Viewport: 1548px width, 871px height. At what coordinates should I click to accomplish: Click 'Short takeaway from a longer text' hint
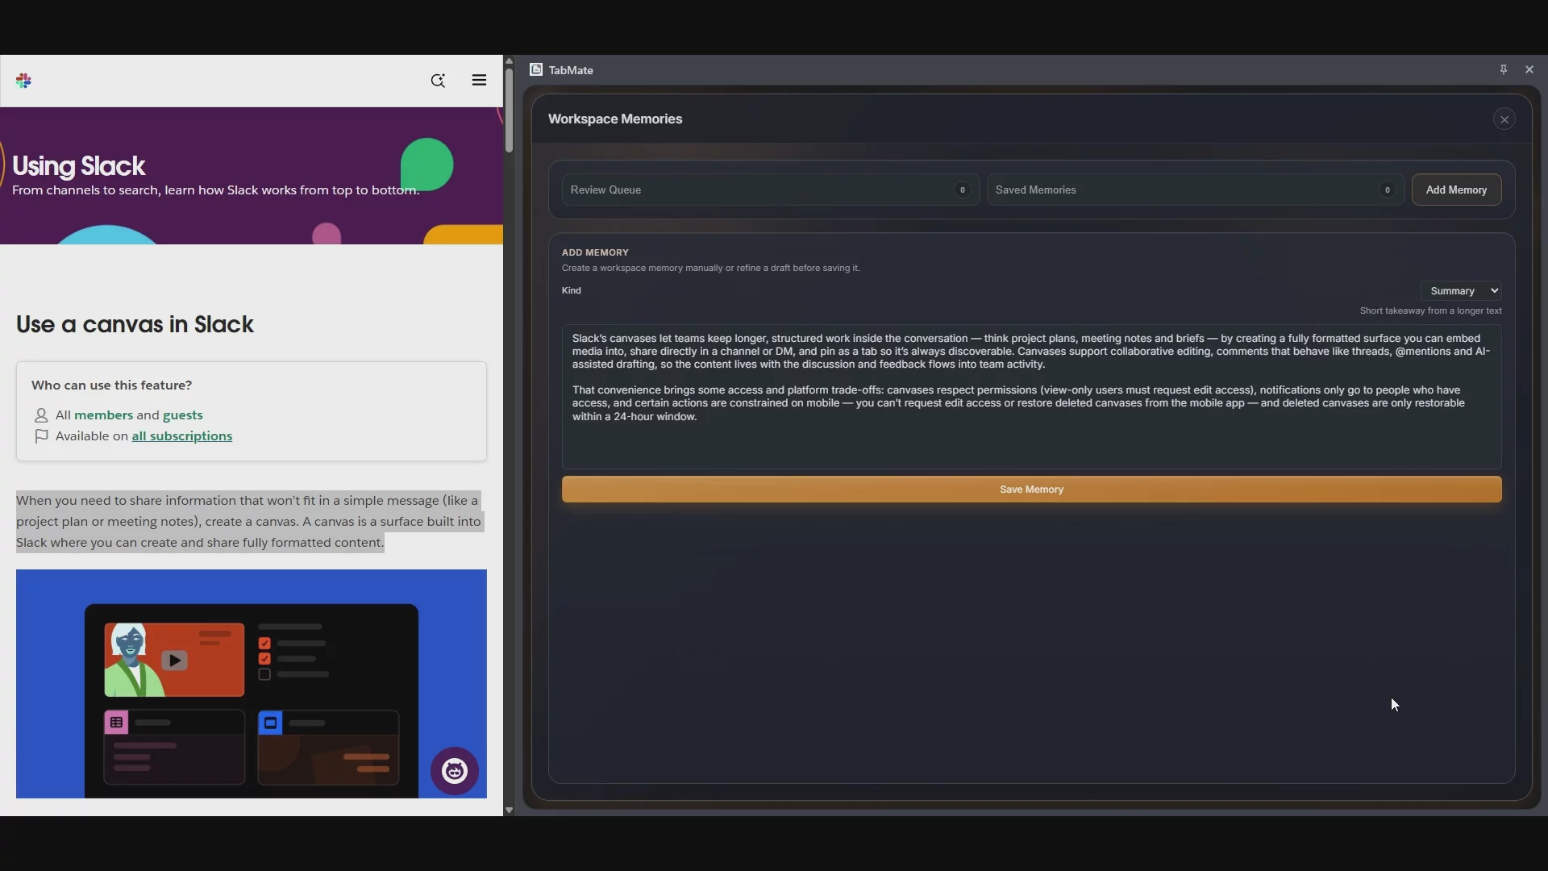point(1430,310)
